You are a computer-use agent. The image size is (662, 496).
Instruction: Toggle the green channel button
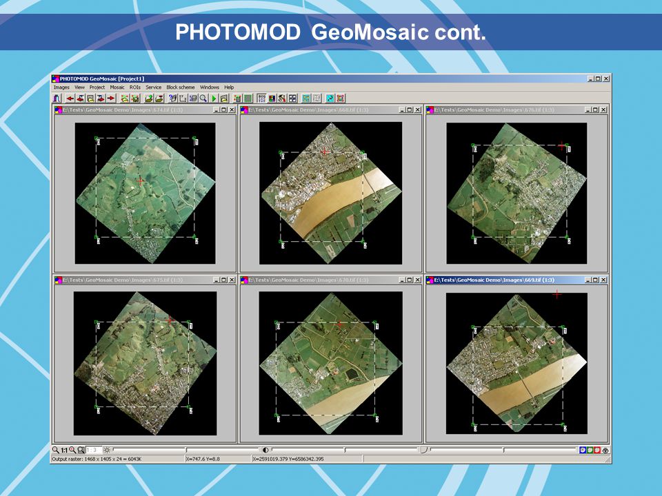590,450
